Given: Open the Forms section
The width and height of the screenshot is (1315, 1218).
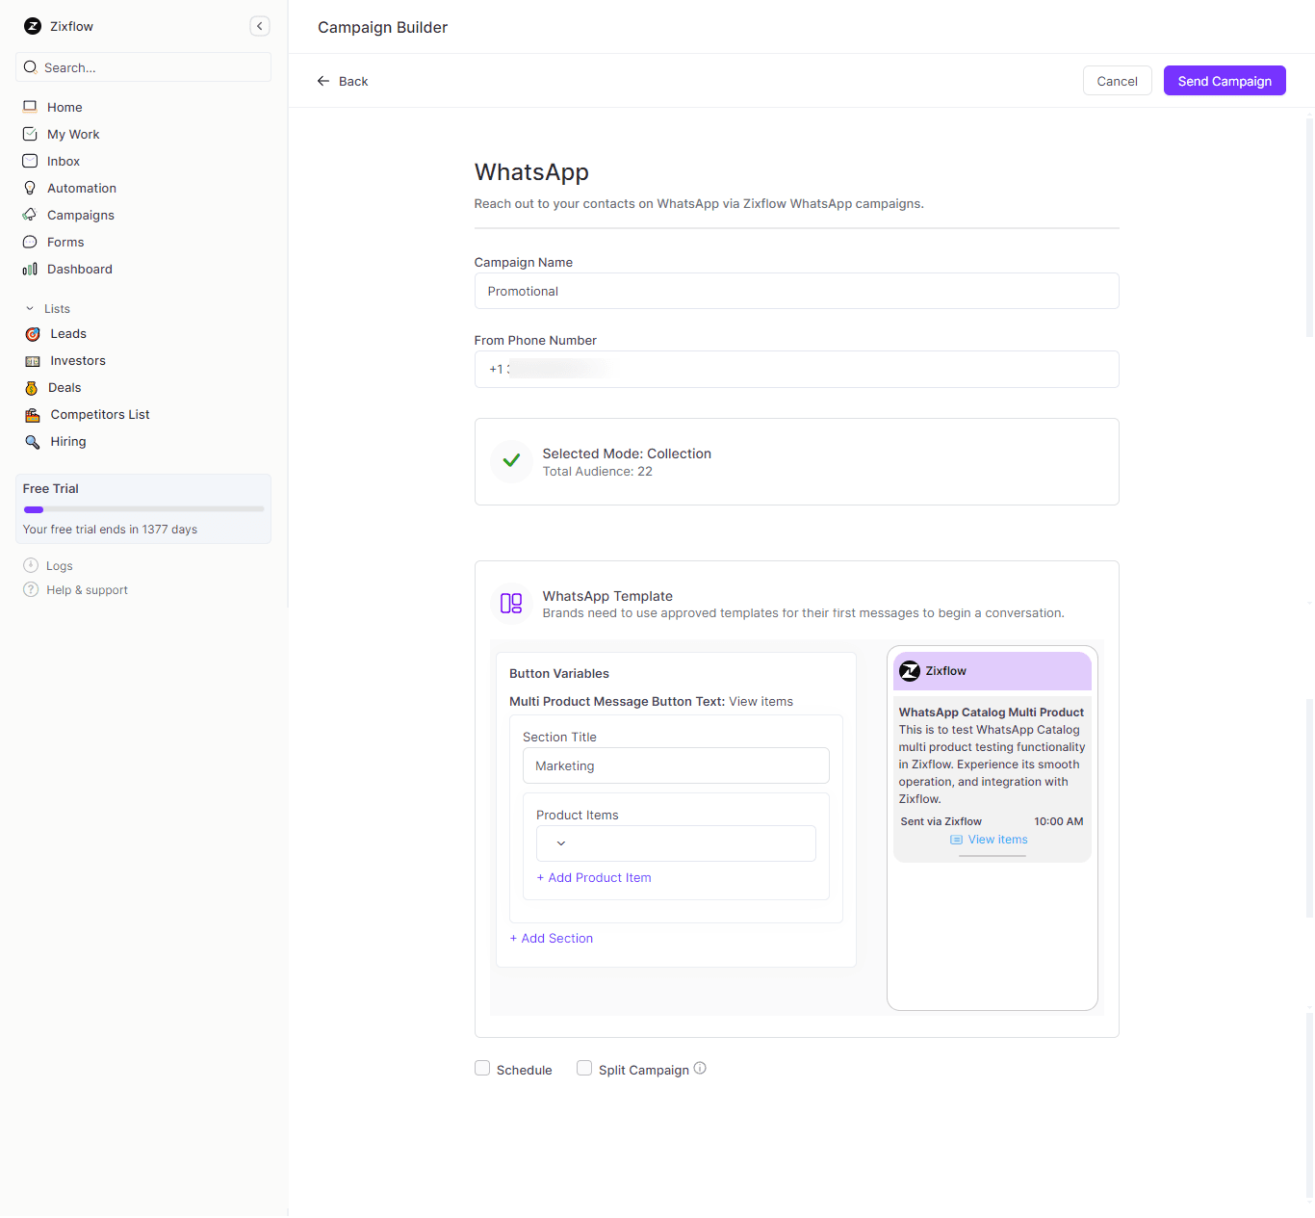Looking at the screenshot, I should [x=65, y=242].
